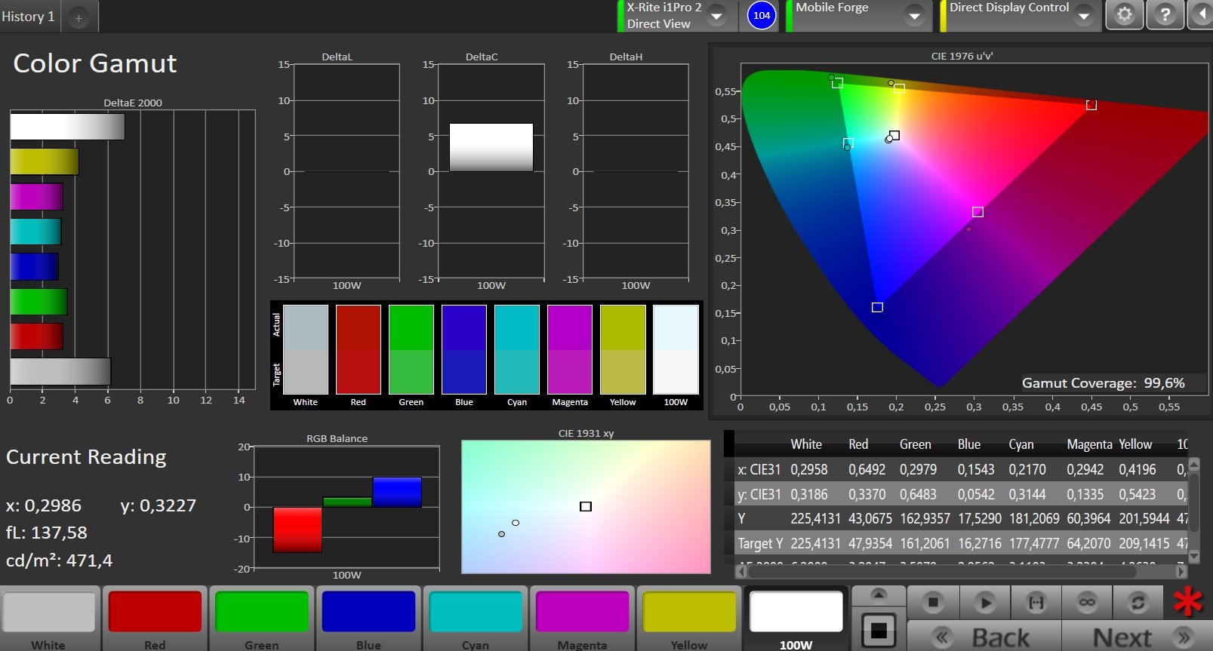1213x651 pixels.
Task: Expand the X-Rite i1Pro 2 meter dropdown
Action: (716, 16)
